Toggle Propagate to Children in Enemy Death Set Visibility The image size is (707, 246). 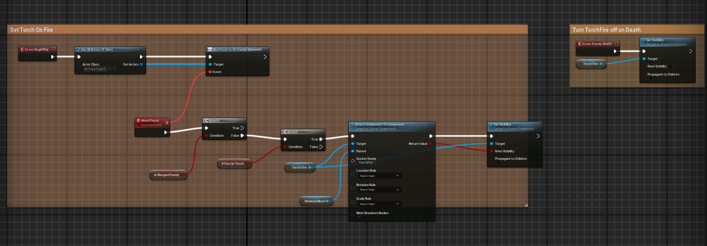(651, 79)
